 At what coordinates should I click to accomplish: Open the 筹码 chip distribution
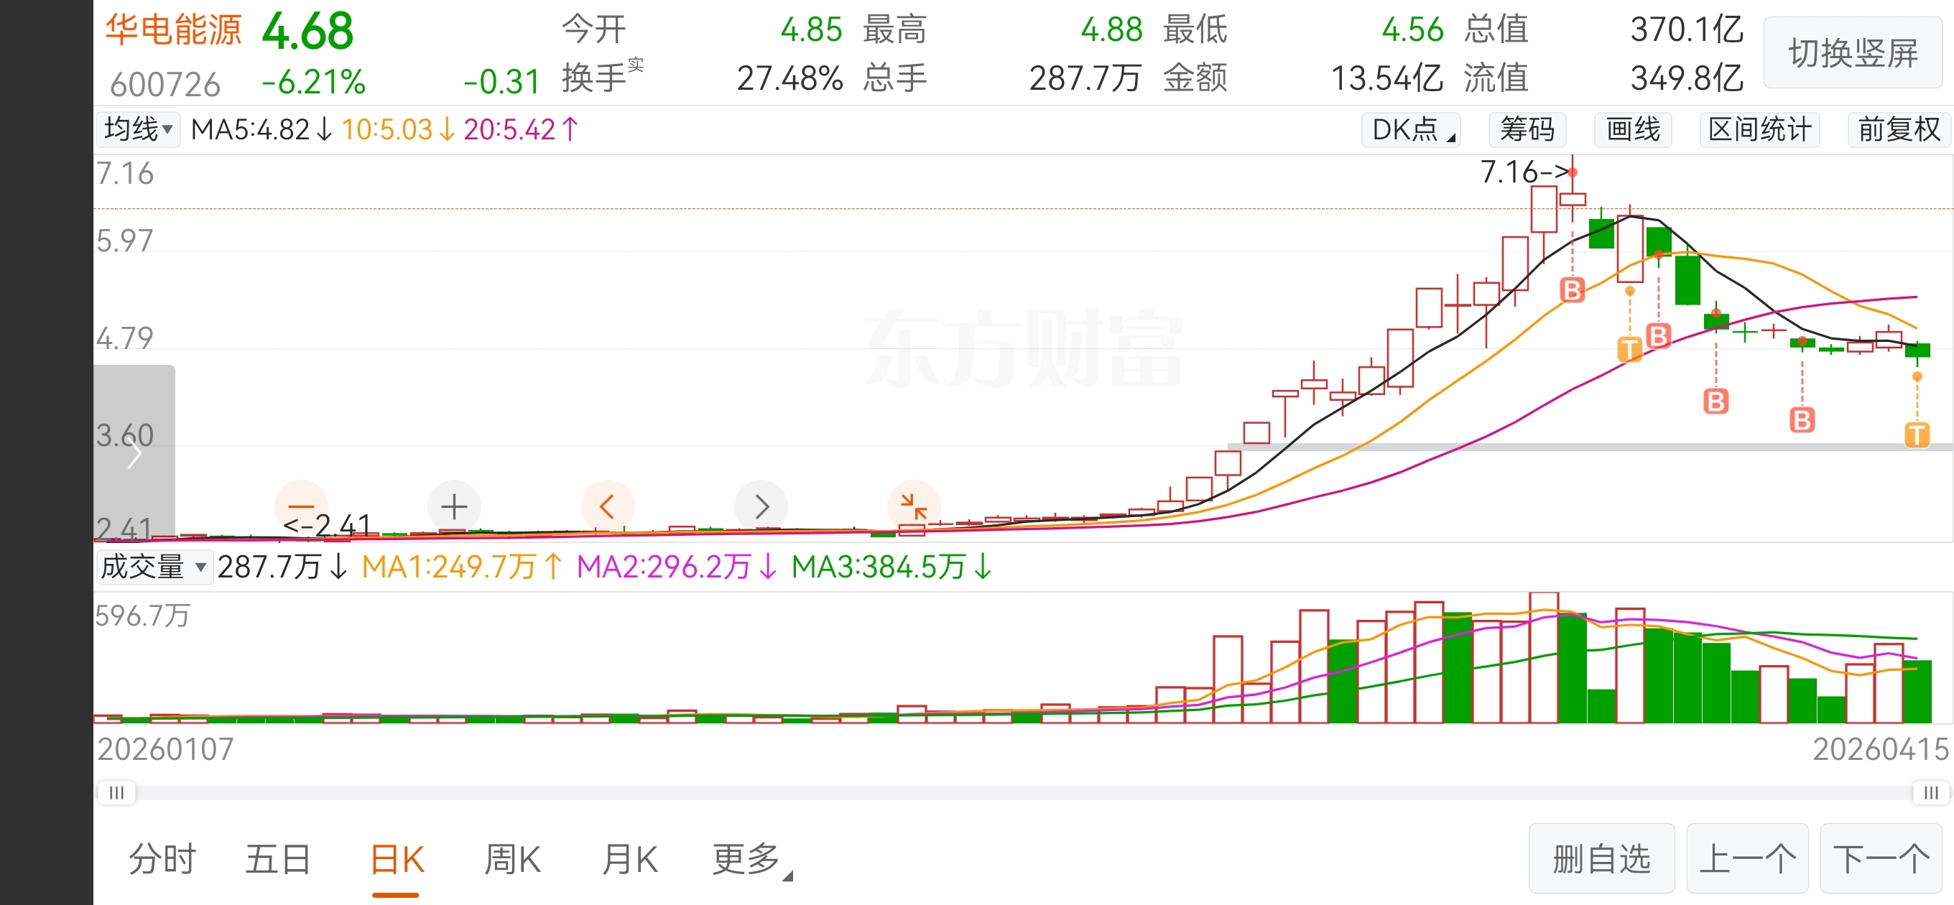1527,129
